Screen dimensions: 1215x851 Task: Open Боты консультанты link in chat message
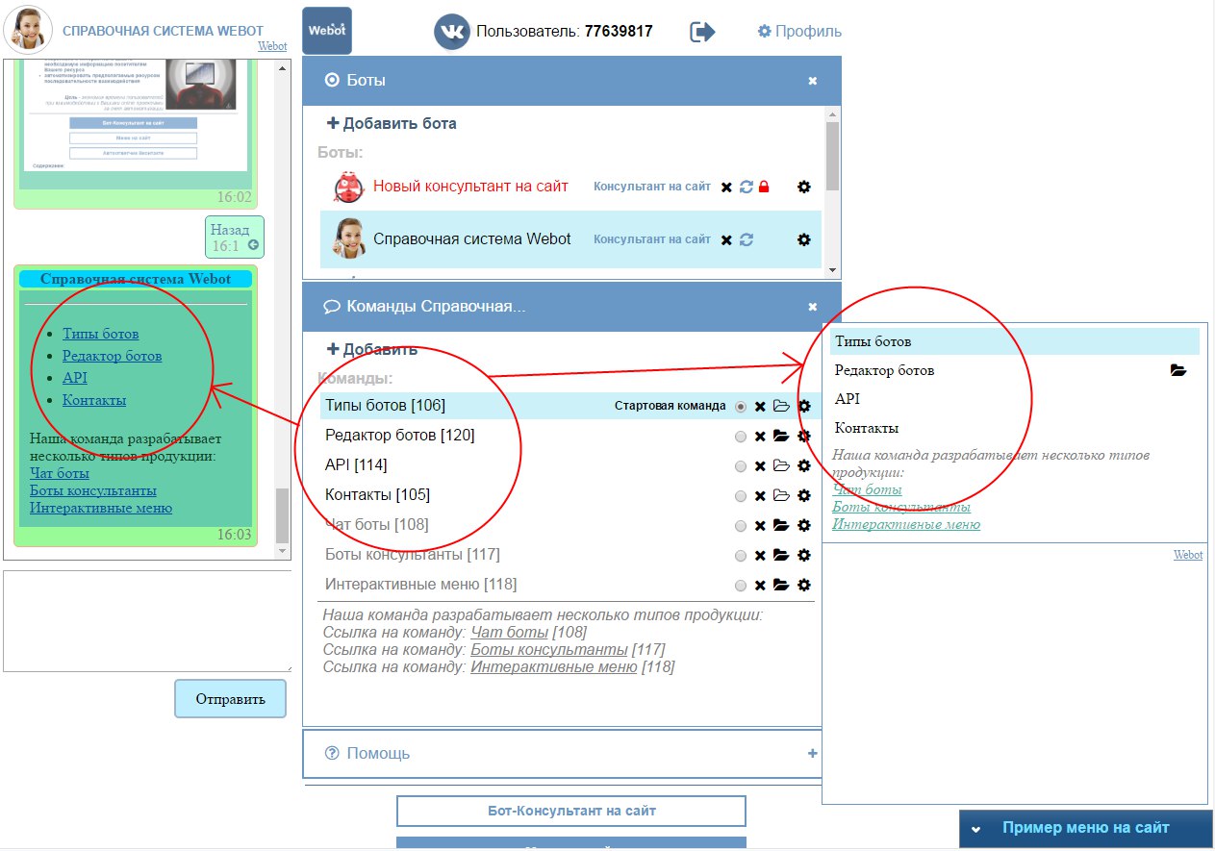tap(93, 490)
